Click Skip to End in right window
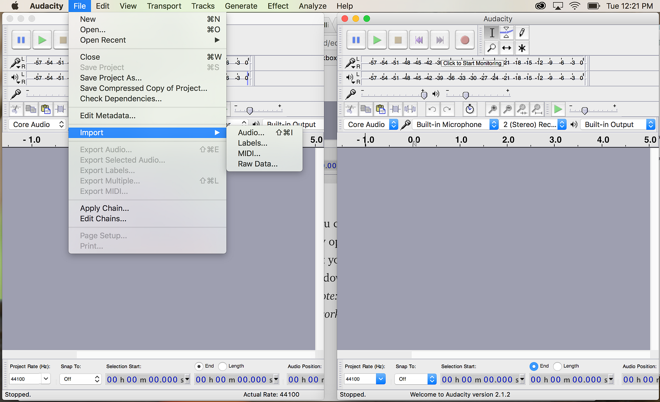Screen dimensions: 660x402 (x=440, y=40)
